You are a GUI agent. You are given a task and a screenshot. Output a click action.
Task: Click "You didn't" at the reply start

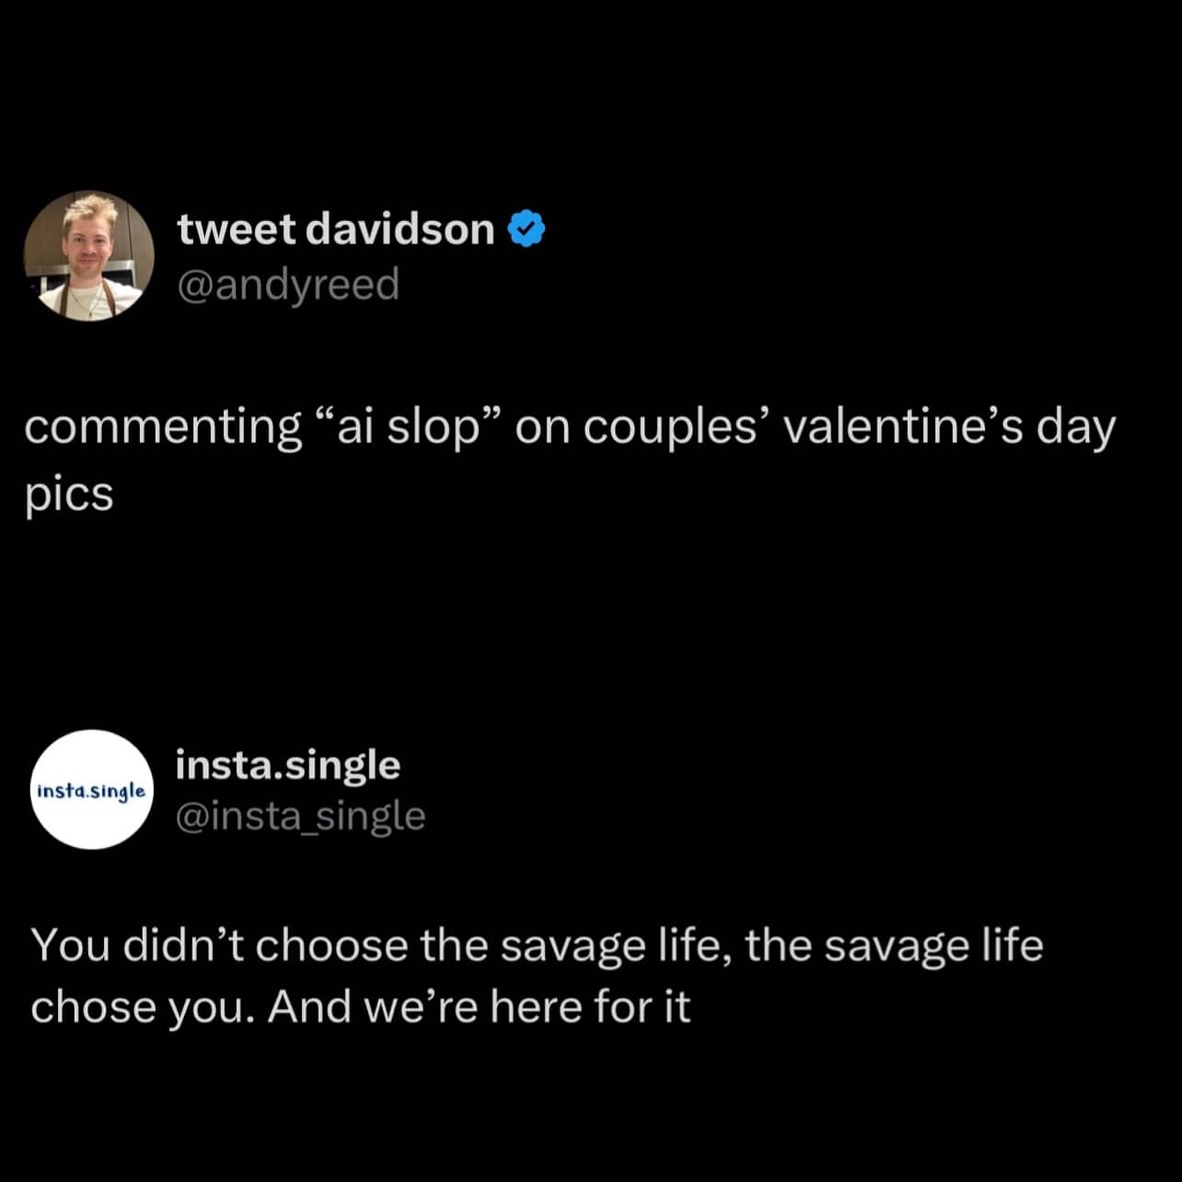pos(136,945)
